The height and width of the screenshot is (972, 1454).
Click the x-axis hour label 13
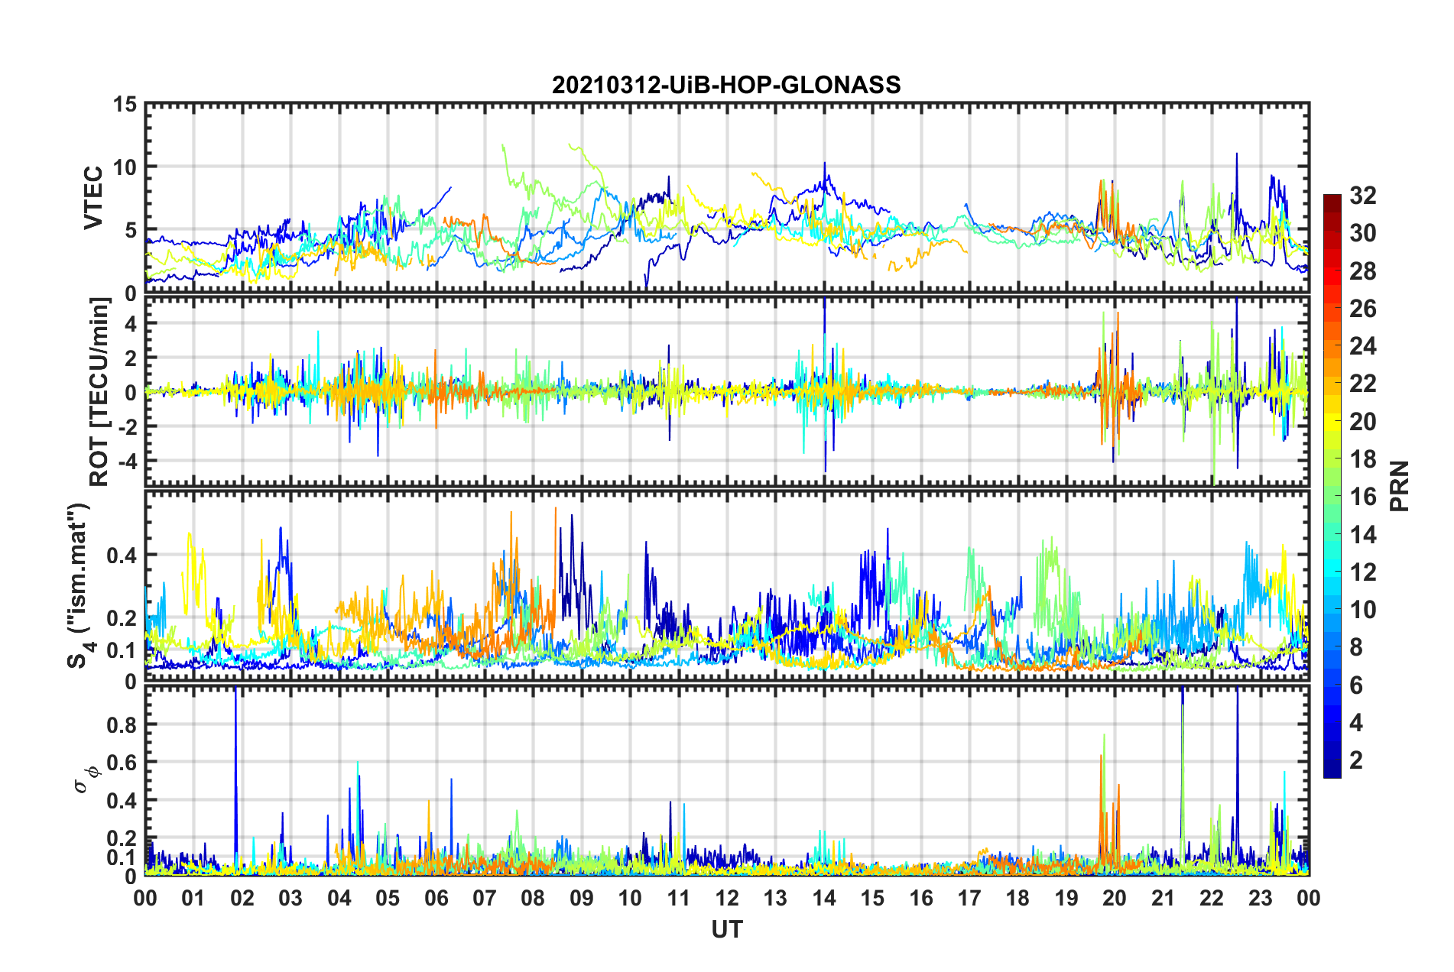pos(775,898)
